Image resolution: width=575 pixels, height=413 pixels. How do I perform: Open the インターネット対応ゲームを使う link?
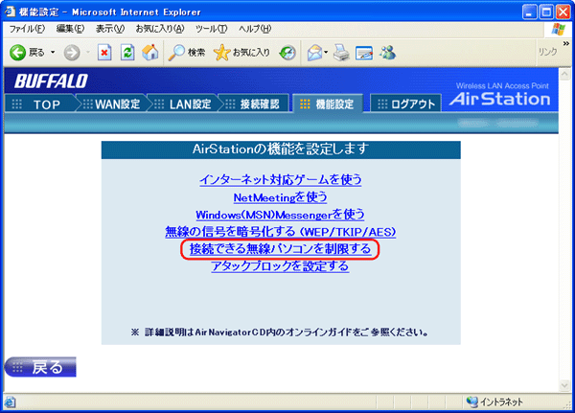[281, 180]
